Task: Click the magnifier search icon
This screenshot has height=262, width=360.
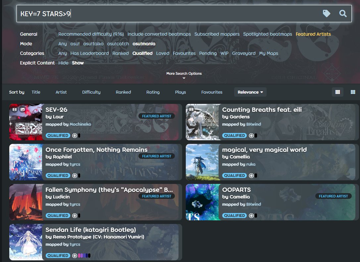Action: point(343,14)
